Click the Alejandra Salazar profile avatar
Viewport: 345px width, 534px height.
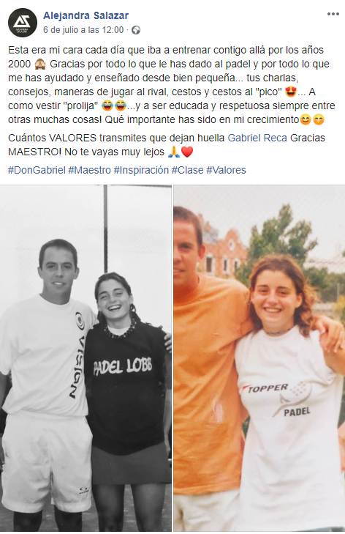point(23,23)
